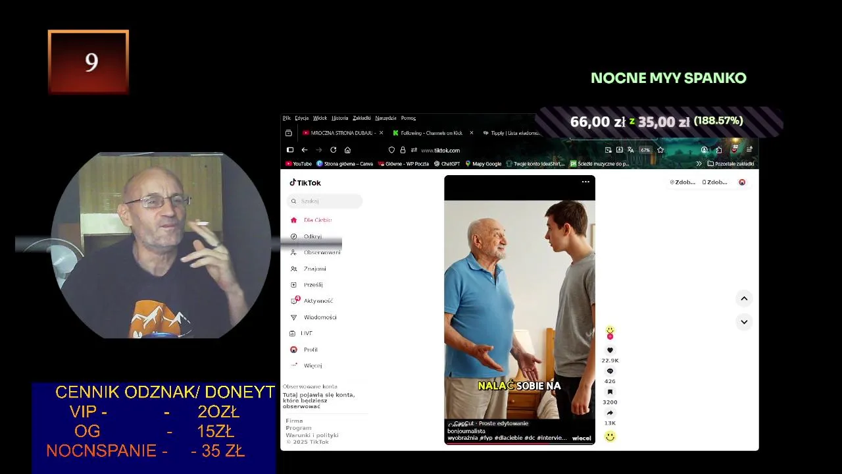Open the Edycja browser menu
Image resolution: width=842 pixels, height=474 pixels.
pos(301,118)
